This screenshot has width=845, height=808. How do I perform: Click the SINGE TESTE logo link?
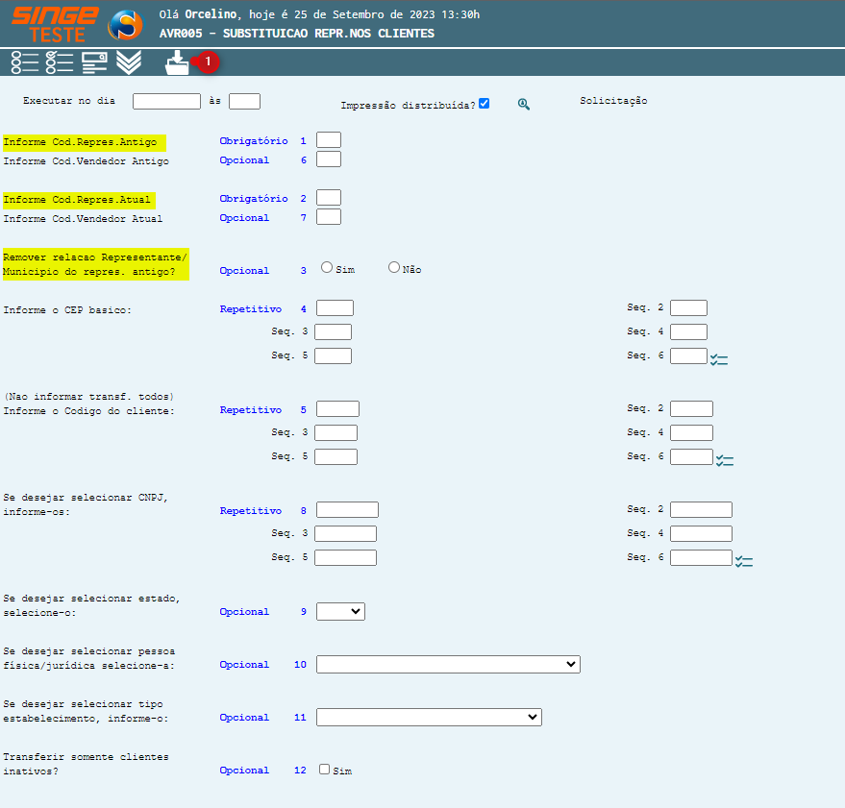pos(54,24)
